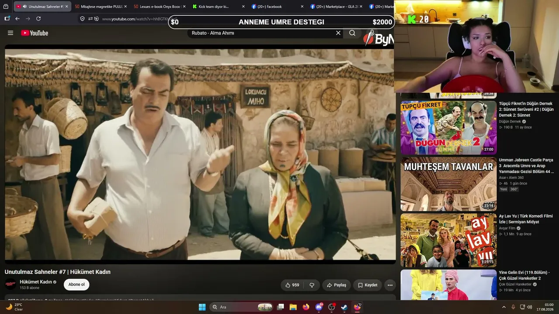This screenshot has width=559, height=314.
Task: Close the Lexues e-book Onyx Boox tab
Action: (x=184, y=7)
